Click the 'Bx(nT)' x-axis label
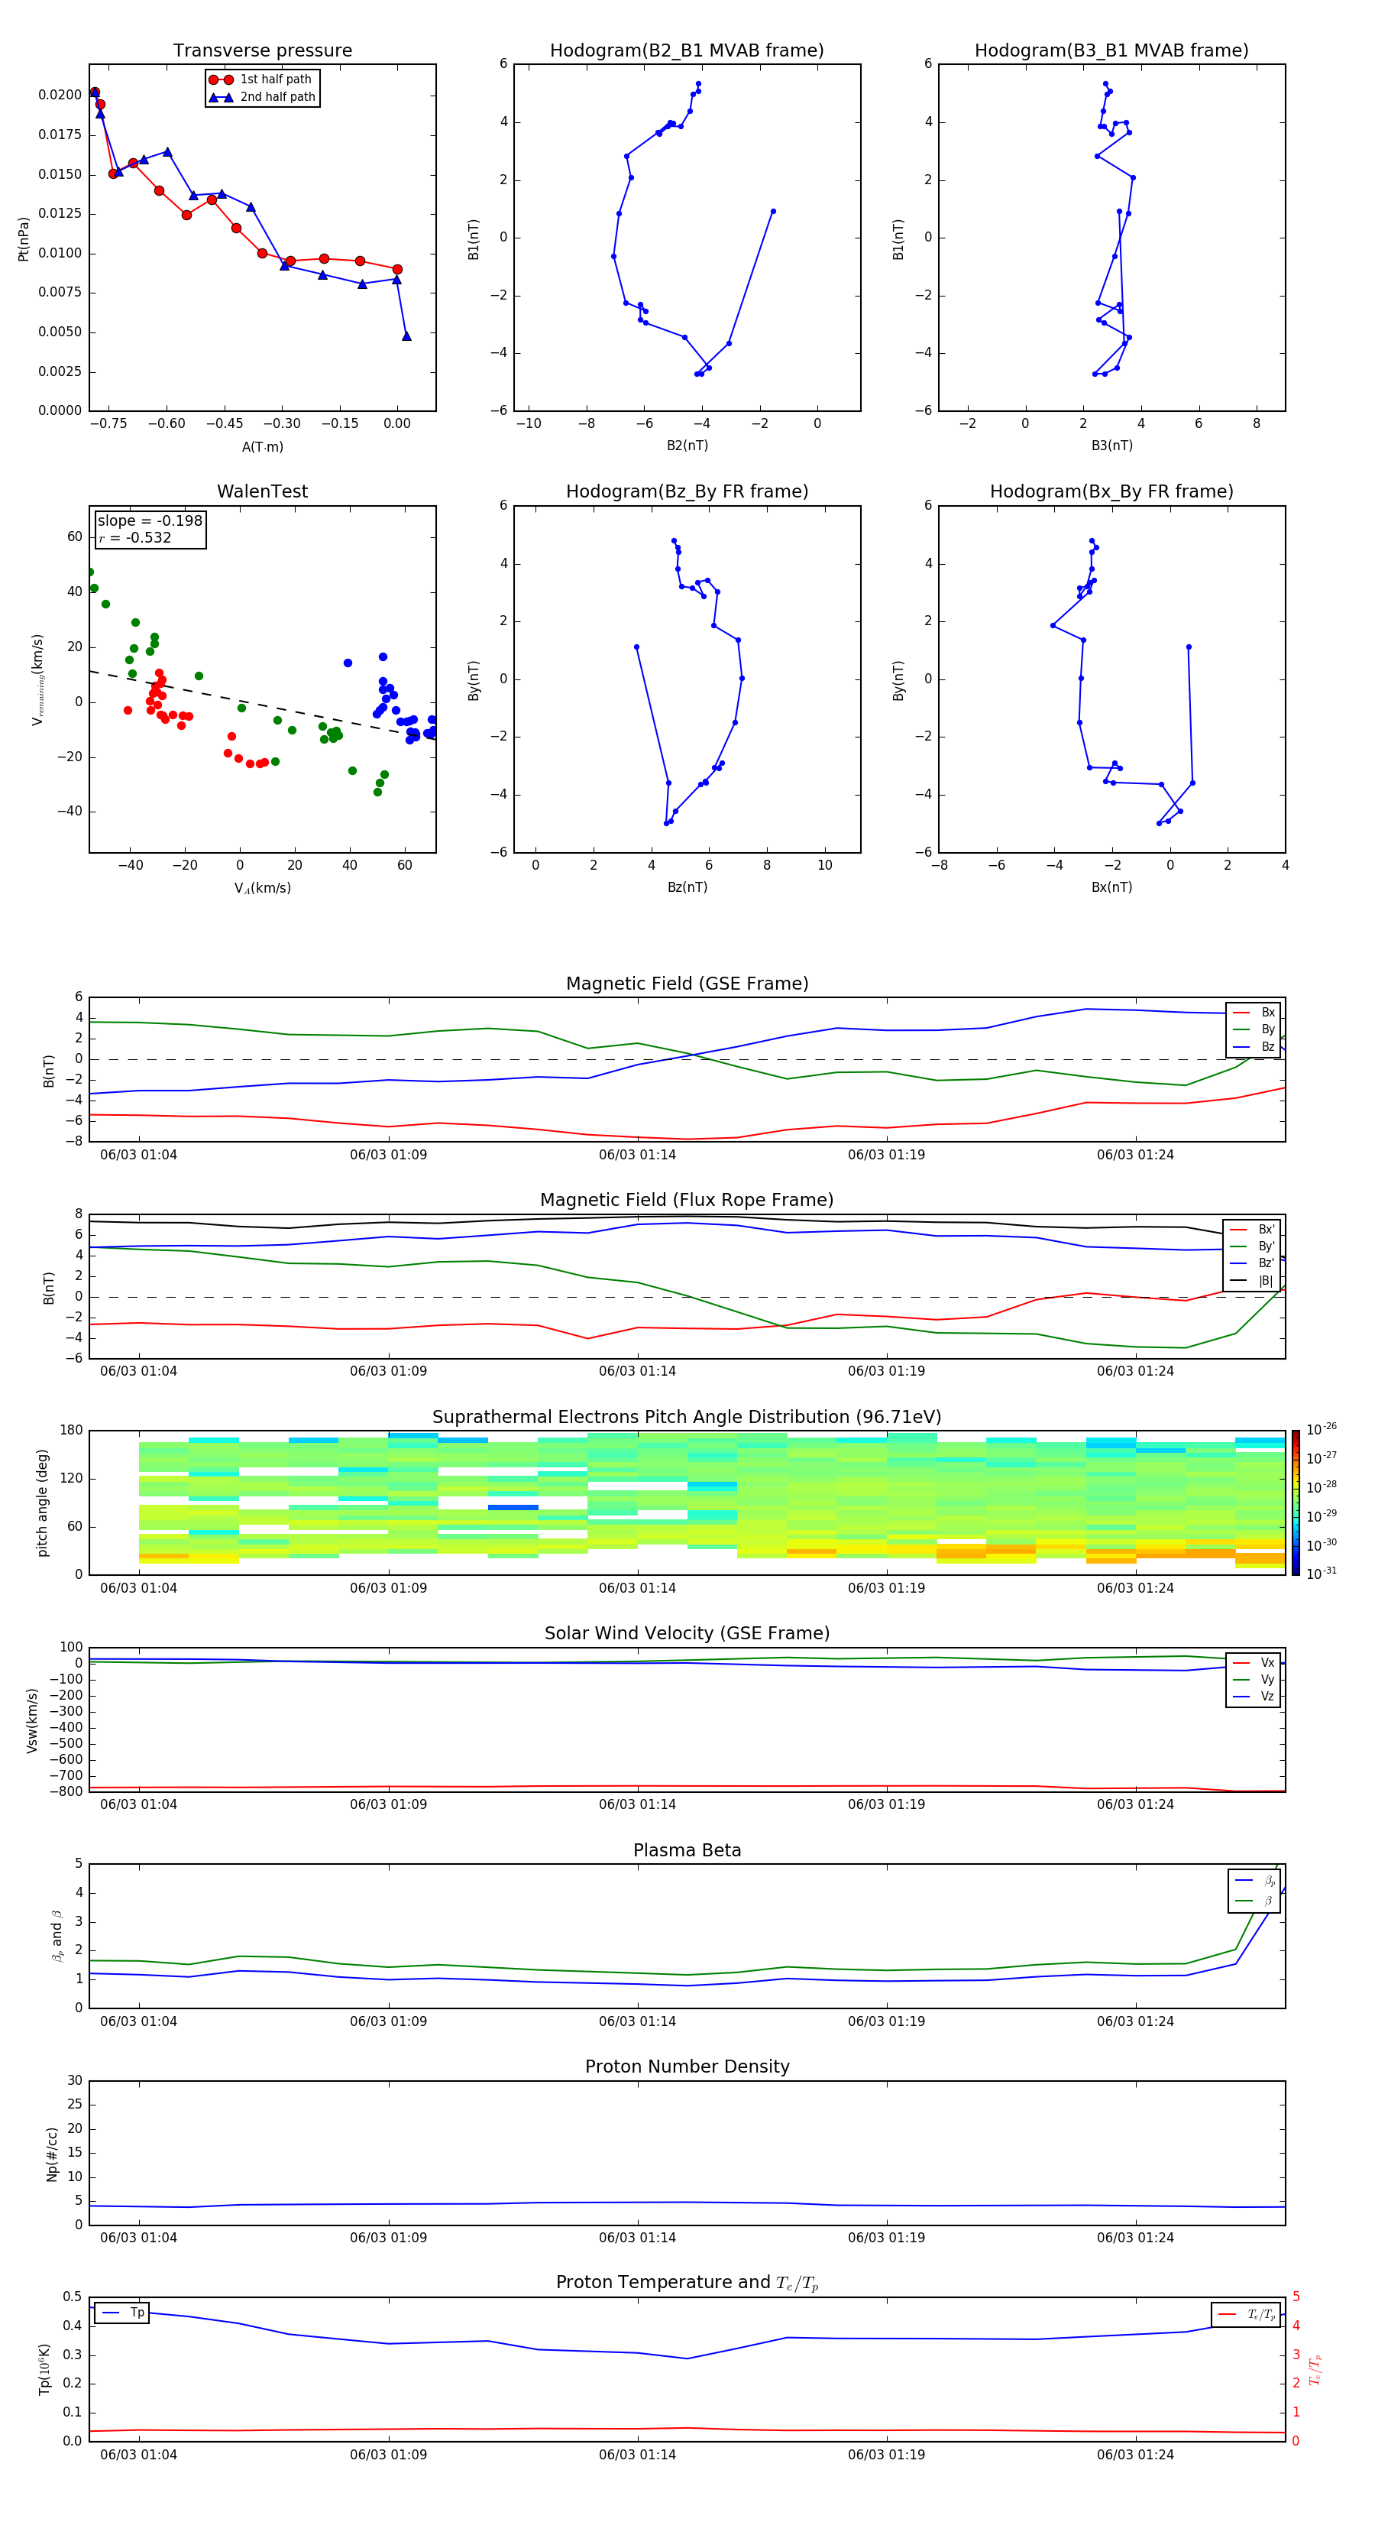This screenshot has height=2522, width=1375. tap(1111, 887)
